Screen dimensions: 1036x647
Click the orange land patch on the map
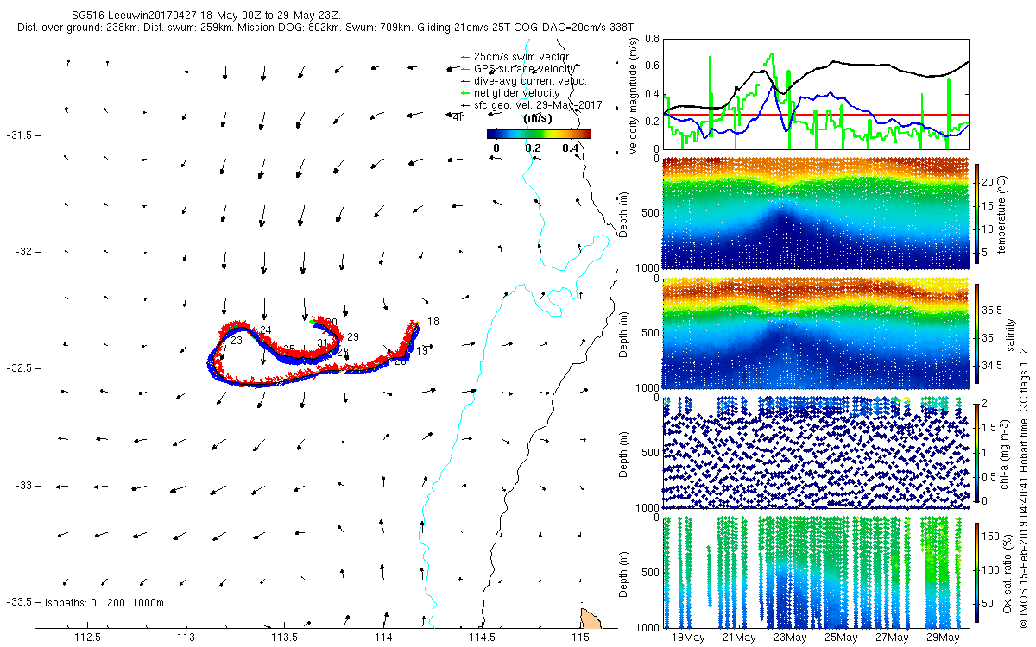click(591, 618)
